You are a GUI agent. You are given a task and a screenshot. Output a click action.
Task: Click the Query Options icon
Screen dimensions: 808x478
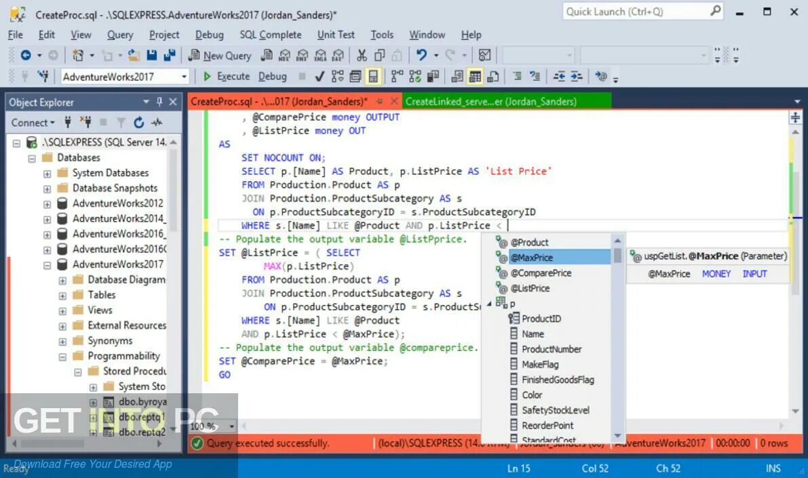[x=355, y=77]
